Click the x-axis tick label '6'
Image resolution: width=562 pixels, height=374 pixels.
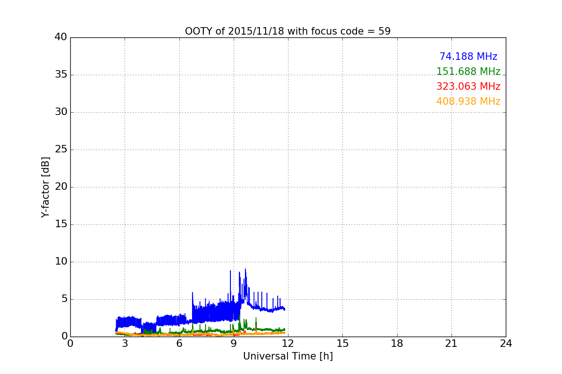[179, 344]
